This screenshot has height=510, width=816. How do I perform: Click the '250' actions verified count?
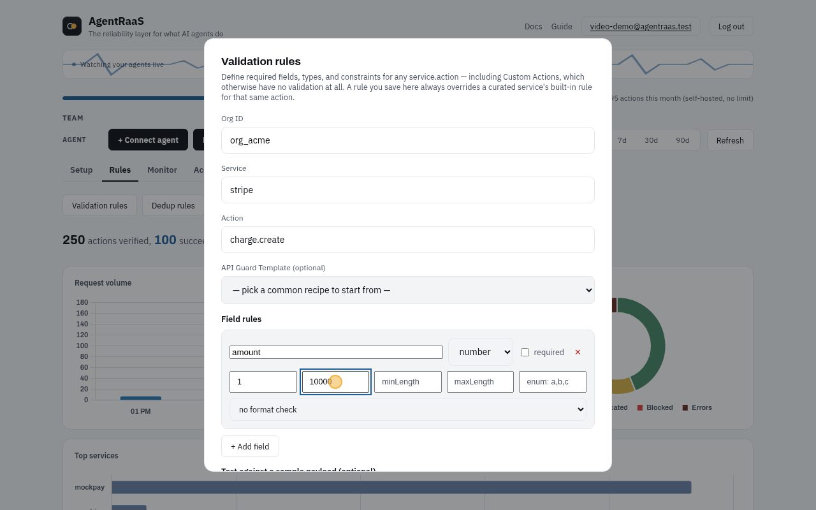(x=74, y=240)
